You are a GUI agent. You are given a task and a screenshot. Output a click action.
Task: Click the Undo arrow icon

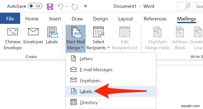(x=61, y=7)
